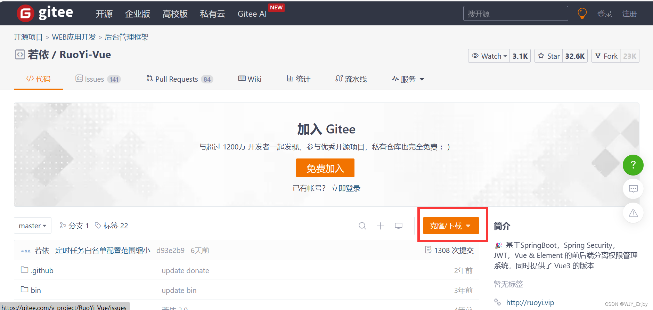
Task: Click the Gitee logo
Action: pos(45,13)
